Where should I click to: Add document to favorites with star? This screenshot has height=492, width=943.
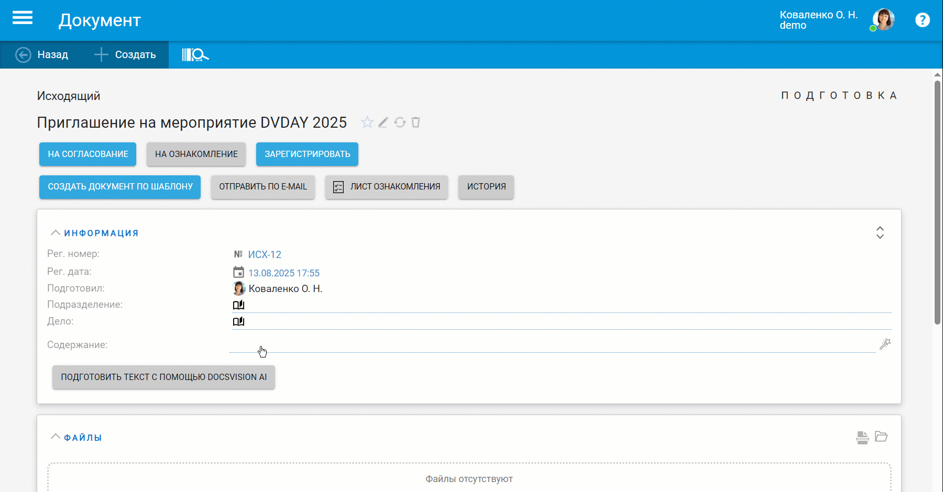click(x=367, y=122)
